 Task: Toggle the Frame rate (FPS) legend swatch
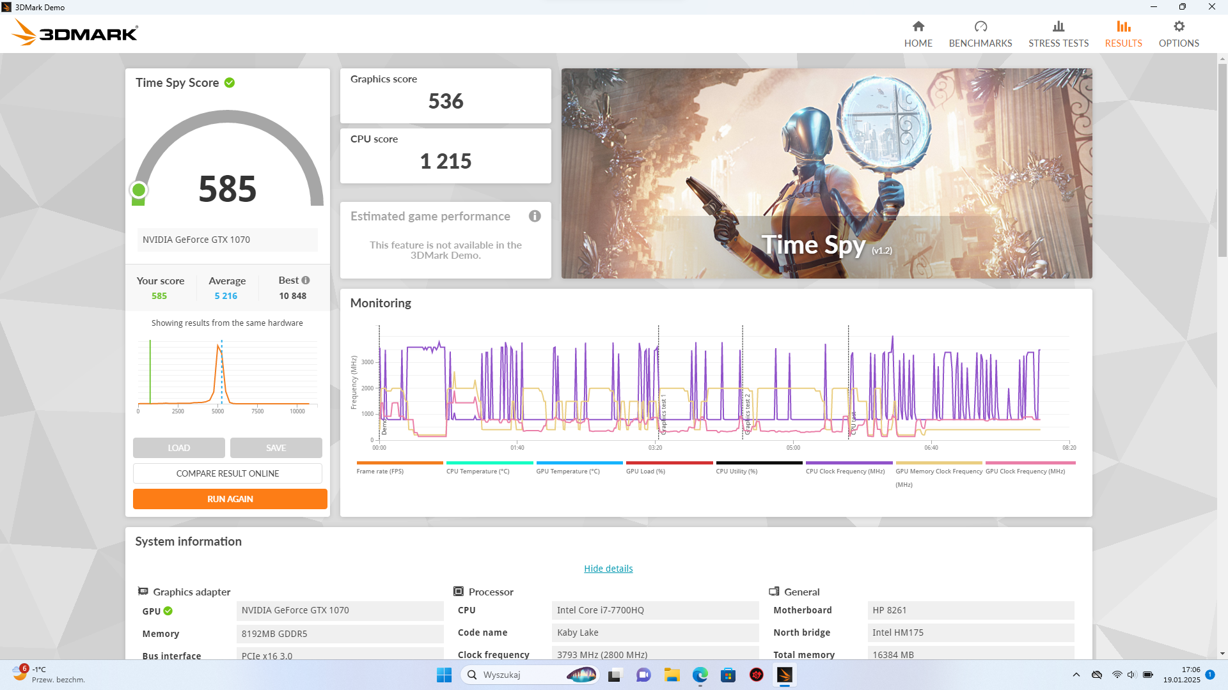(400, 463)
